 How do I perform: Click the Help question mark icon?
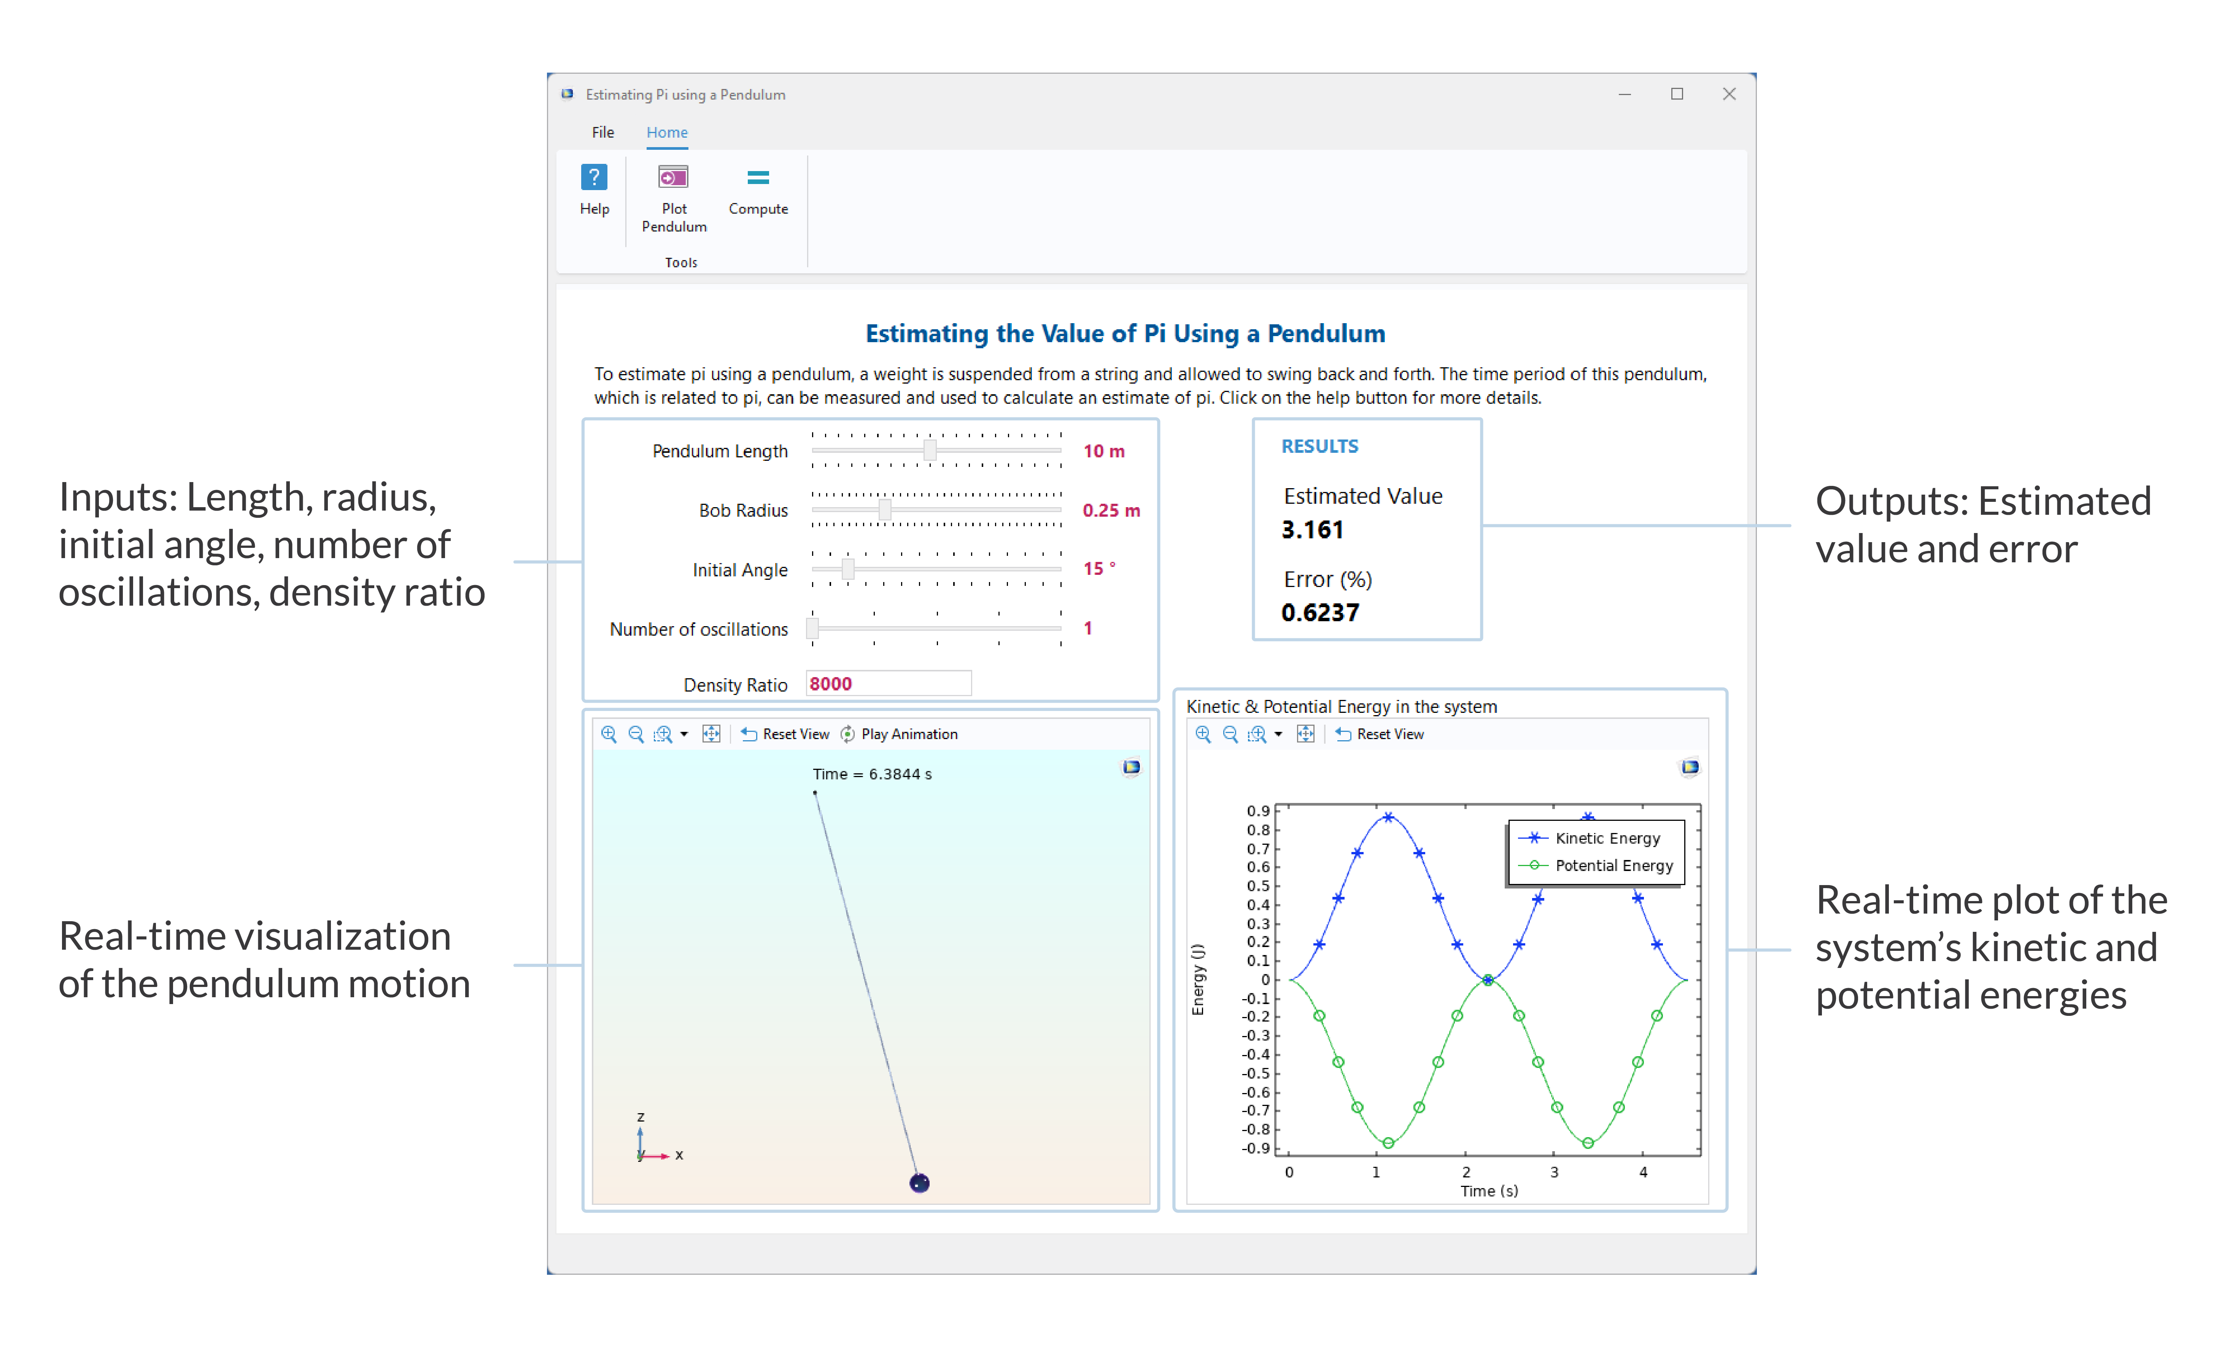tap(593, 177)
